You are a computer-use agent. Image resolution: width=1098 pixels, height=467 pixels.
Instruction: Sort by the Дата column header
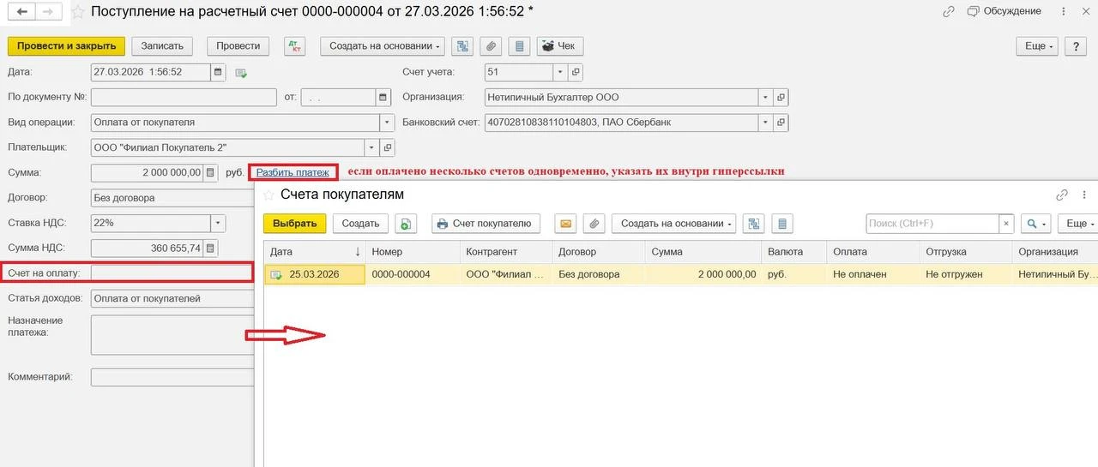coord(314,252)
